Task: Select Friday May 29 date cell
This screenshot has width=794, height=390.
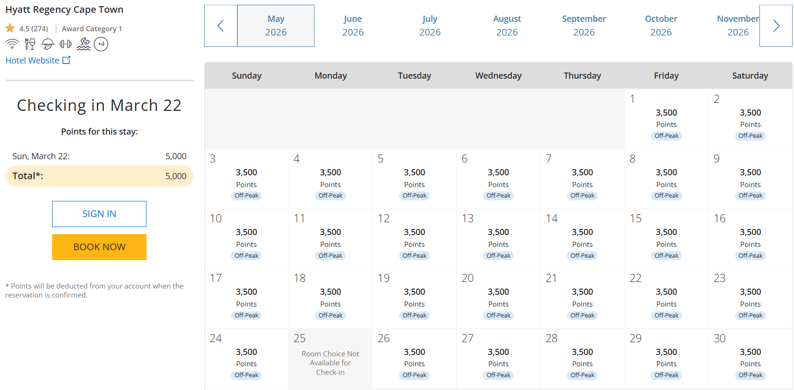Action: pyautogui.click(x=666, y=359)
